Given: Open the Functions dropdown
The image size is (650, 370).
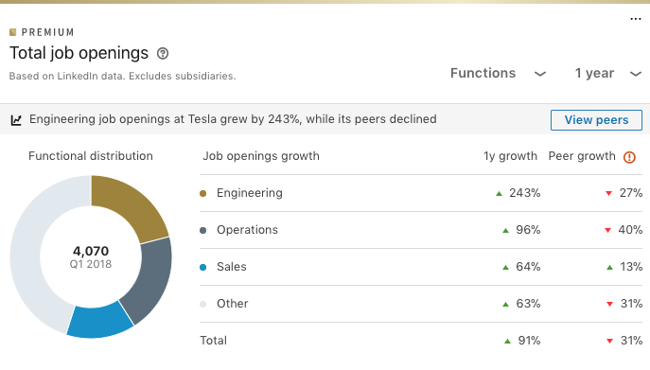Looking at the screenshot, I should tap(498, 74).
